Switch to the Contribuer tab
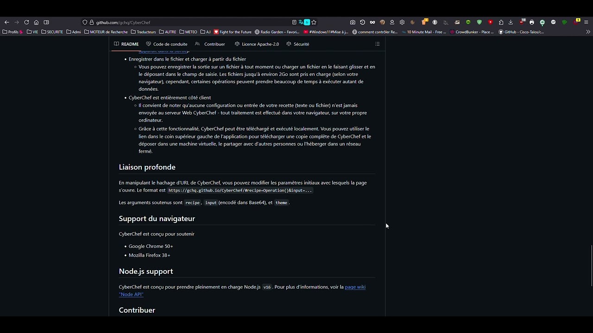 click(210, 44)
